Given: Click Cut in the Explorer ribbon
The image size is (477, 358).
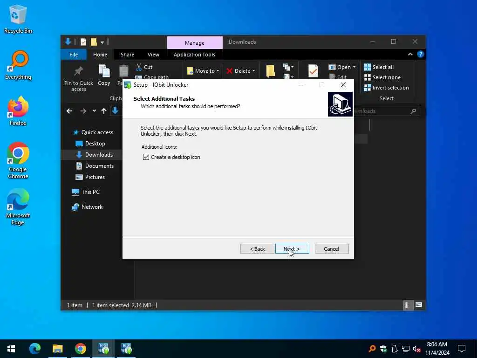Looking at the screenshot, I should (x=144, y=67).
